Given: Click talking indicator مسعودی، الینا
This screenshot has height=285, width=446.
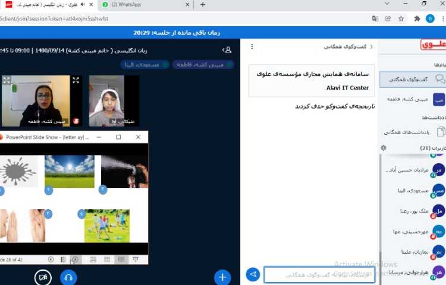Looking at the screenshot, I should click(145, 65).
